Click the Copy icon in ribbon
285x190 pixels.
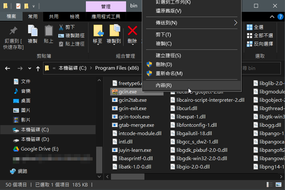click(x=32, y=31)
